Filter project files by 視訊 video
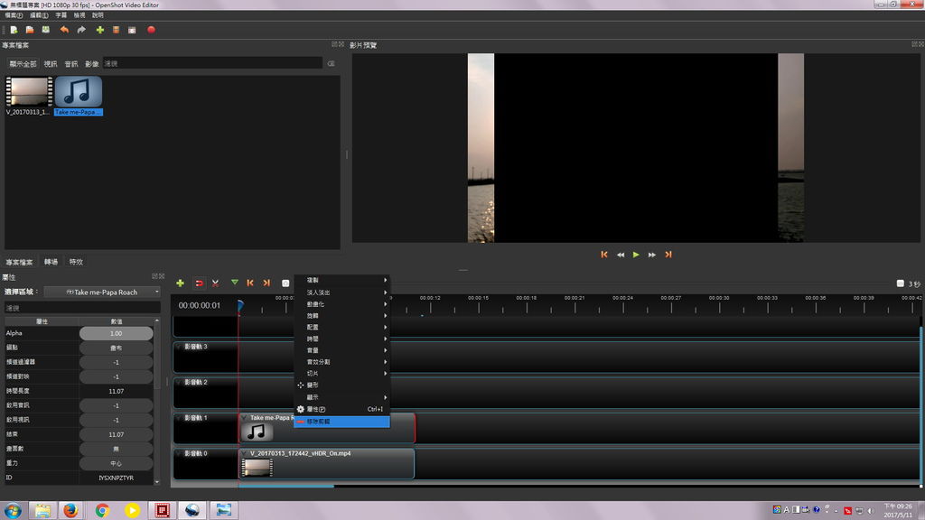Screen dimensions: 925x520 pyautogui.click(x=51, y=64)
